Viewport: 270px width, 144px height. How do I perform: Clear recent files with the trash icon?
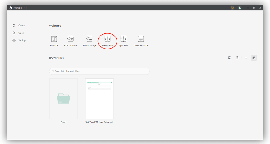coord(237,58)
